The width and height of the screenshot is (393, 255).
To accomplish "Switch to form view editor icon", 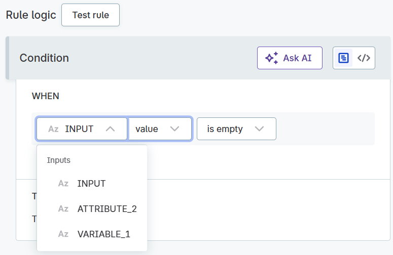I will [343, 58].
